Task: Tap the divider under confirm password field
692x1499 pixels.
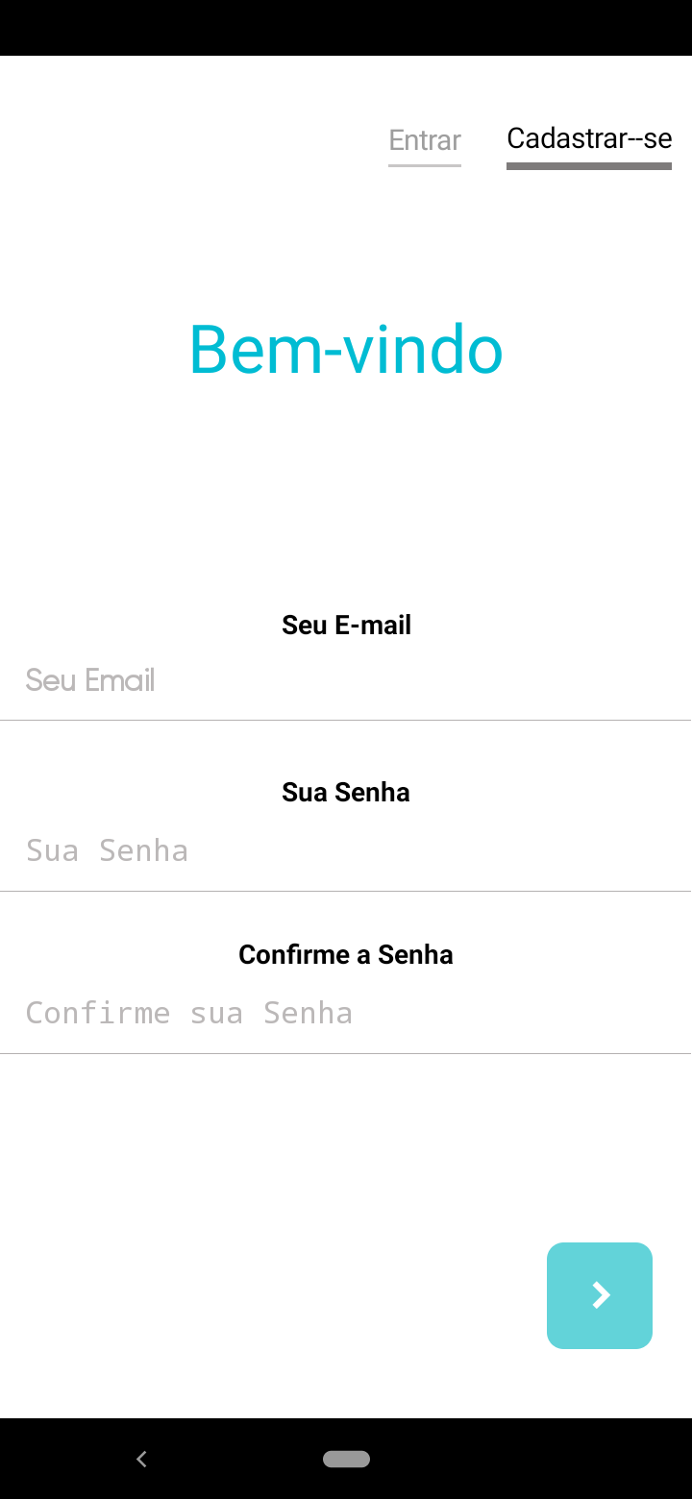Action: [346, 1053]
